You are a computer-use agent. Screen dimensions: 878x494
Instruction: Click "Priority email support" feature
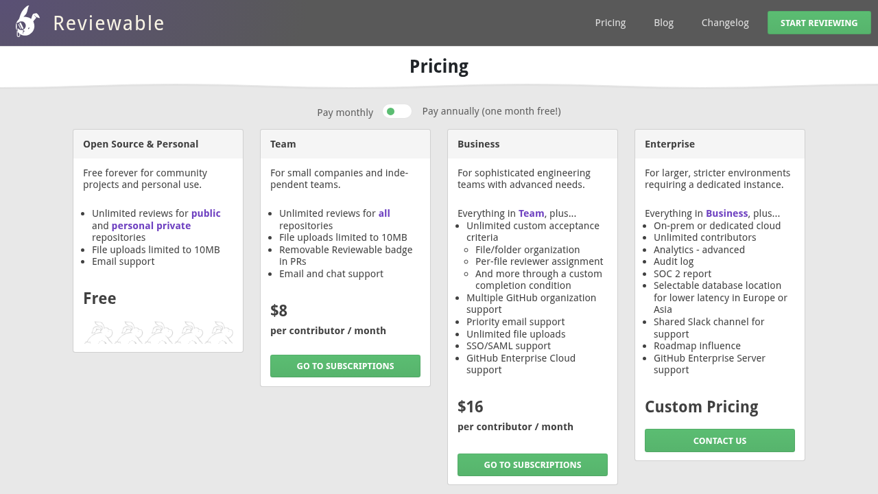(x=516, y=322)
